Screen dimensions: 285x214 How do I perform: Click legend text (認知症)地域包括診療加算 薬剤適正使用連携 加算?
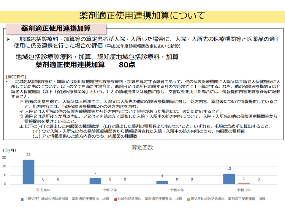[67, 199]
